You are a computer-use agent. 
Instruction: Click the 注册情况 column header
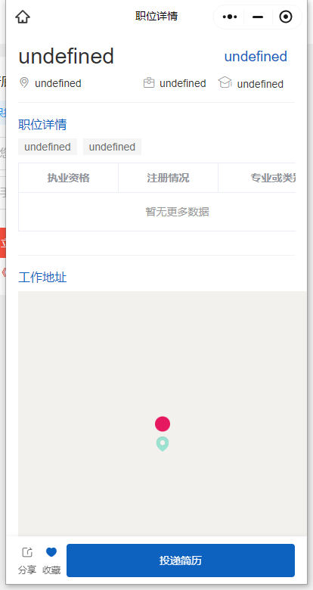(168, 178)
